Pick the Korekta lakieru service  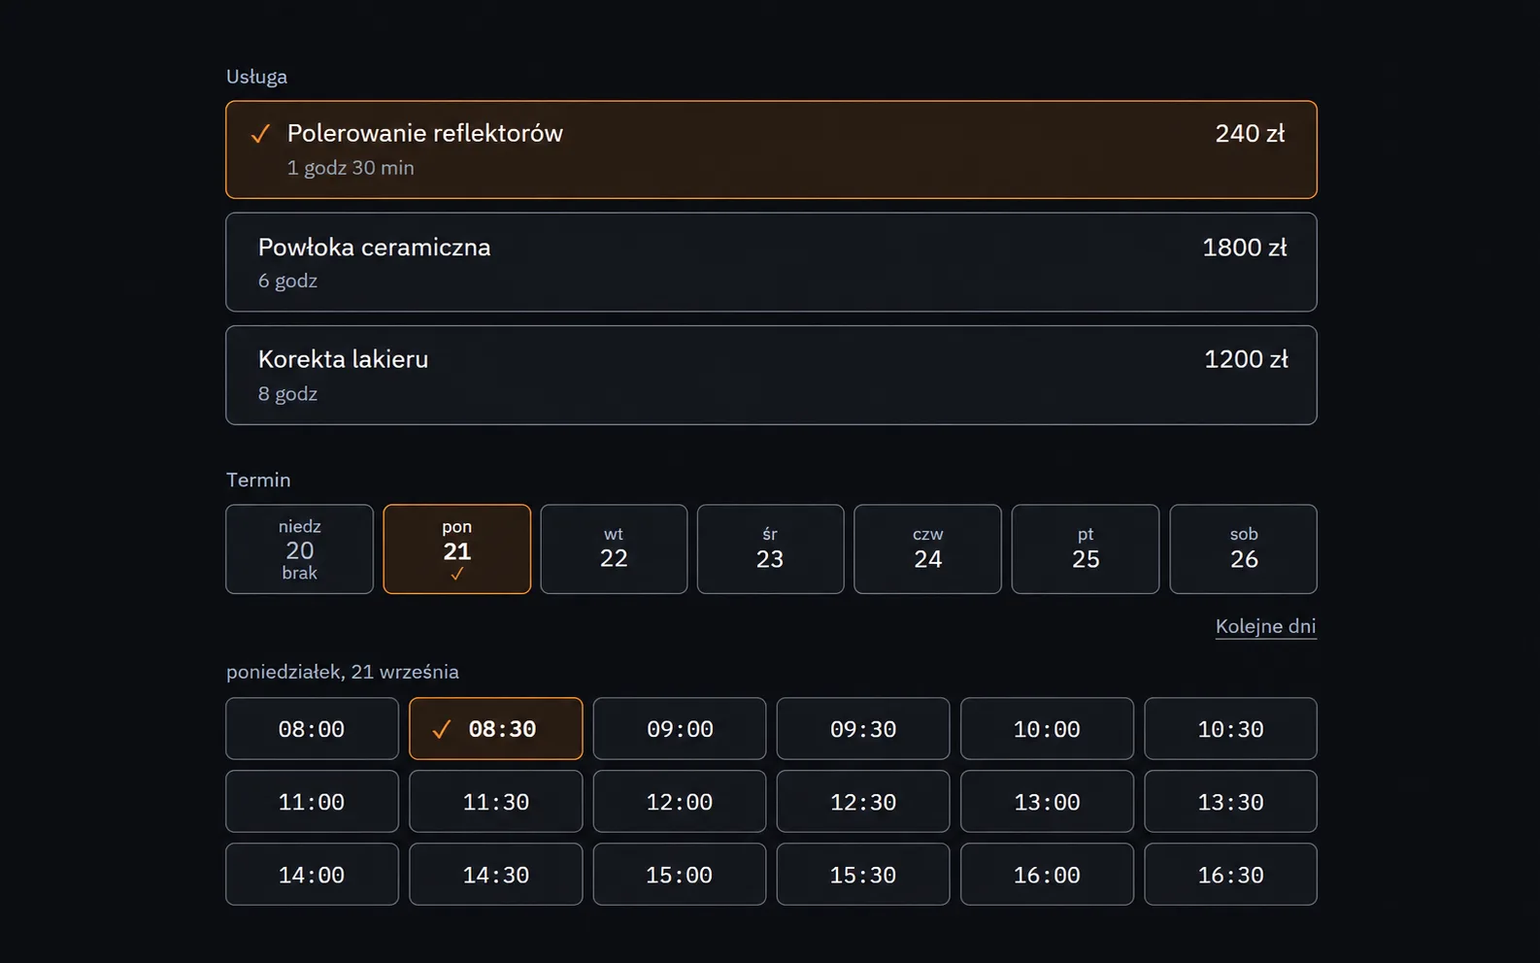tap(771, 375)
